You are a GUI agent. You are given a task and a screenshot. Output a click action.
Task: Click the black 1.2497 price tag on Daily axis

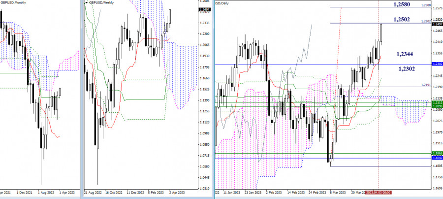[x=437, y=24]
